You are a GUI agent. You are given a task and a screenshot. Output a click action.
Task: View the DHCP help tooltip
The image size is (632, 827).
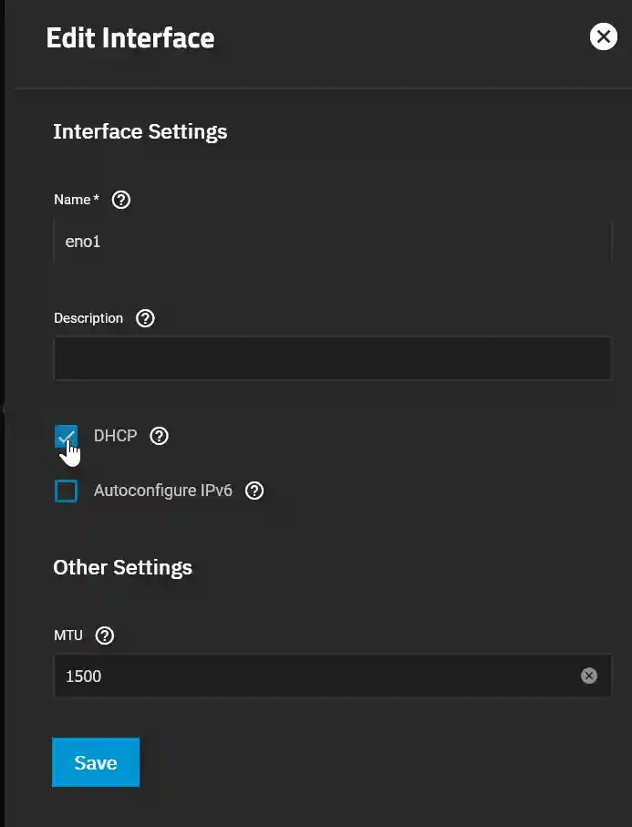coord(159,436)
